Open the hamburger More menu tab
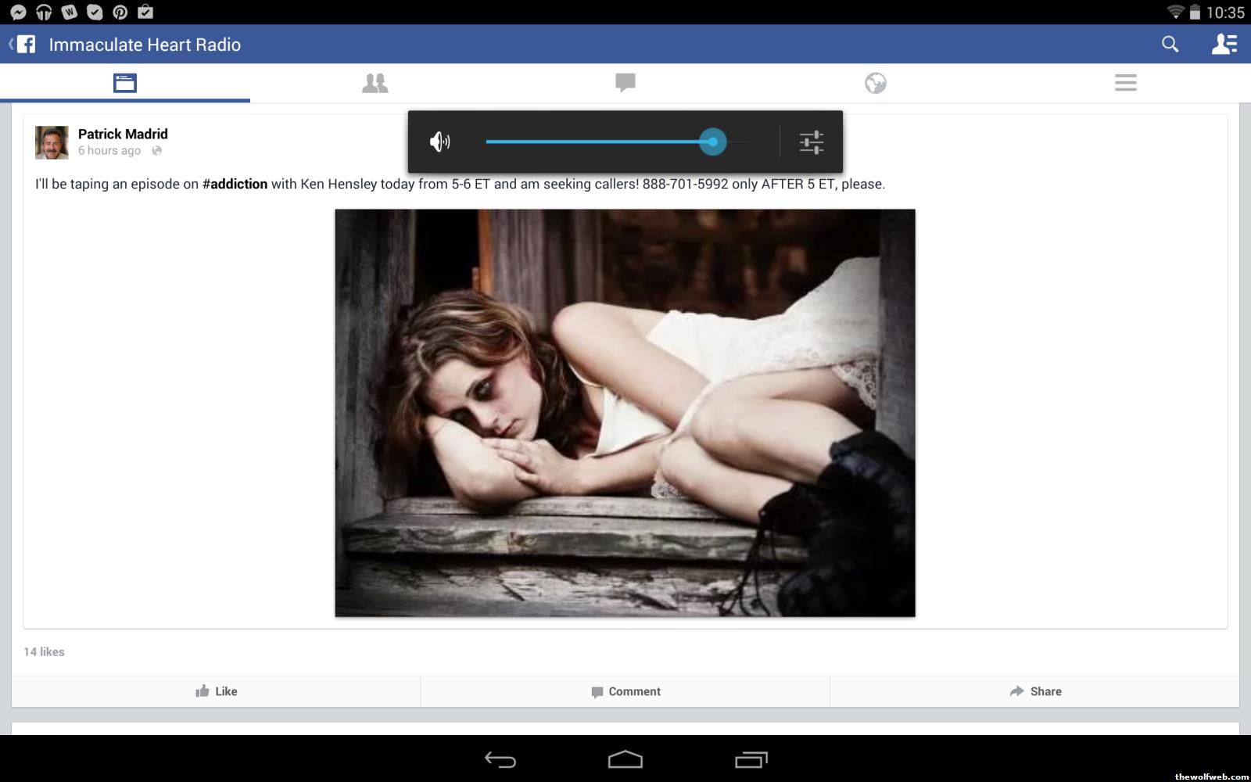 (x=1126, y=83)
